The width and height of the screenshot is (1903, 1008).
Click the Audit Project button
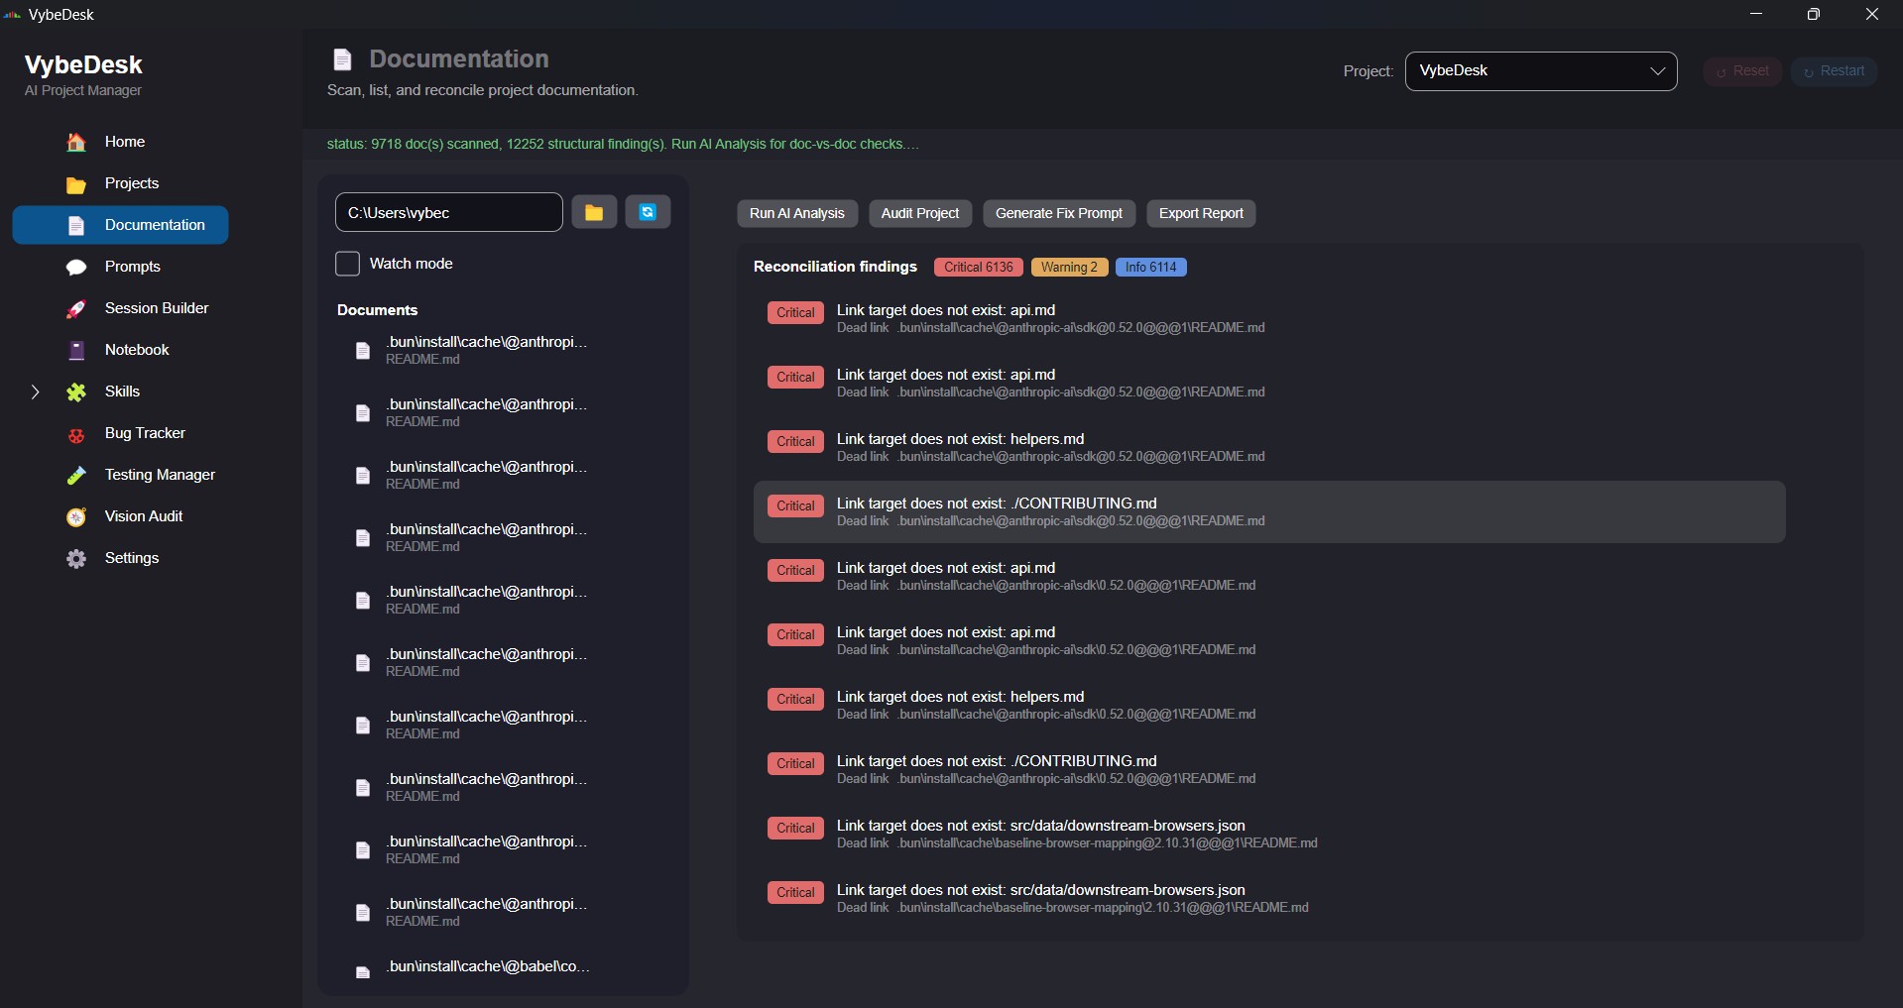coord(919,213)
